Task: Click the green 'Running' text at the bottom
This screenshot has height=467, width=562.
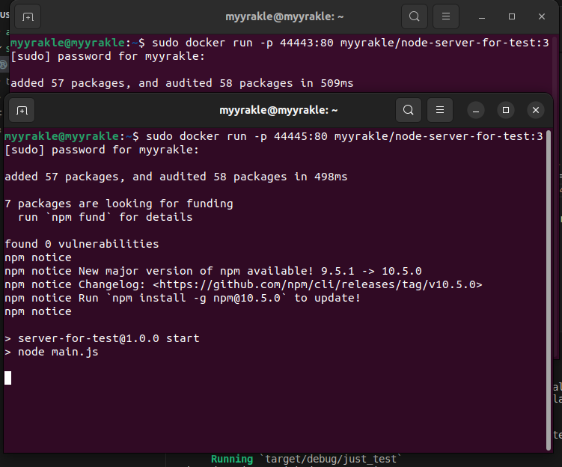Action: pos(231,459)
